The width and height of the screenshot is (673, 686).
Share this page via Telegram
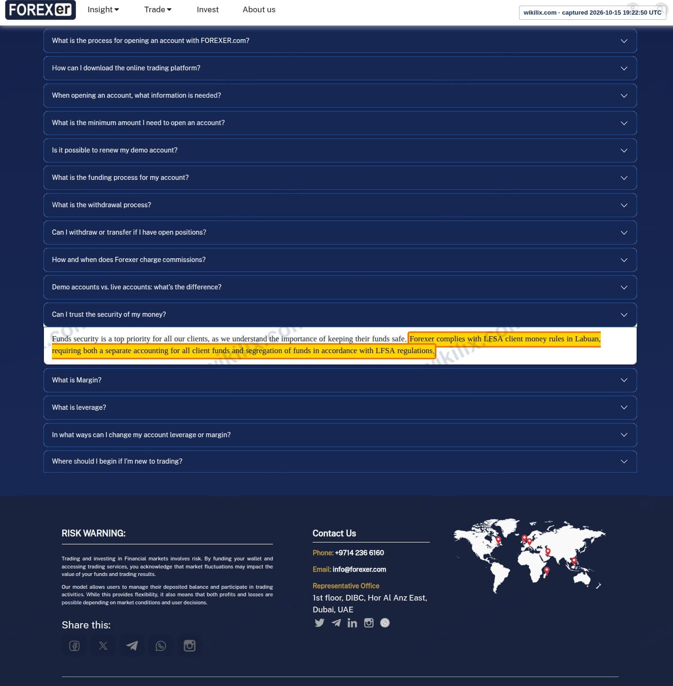click(x=132, y=646)
